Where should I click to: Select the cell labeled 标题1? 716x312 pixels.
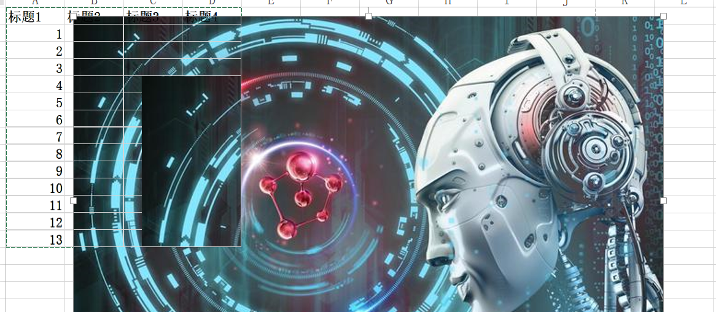click(35, 17)
